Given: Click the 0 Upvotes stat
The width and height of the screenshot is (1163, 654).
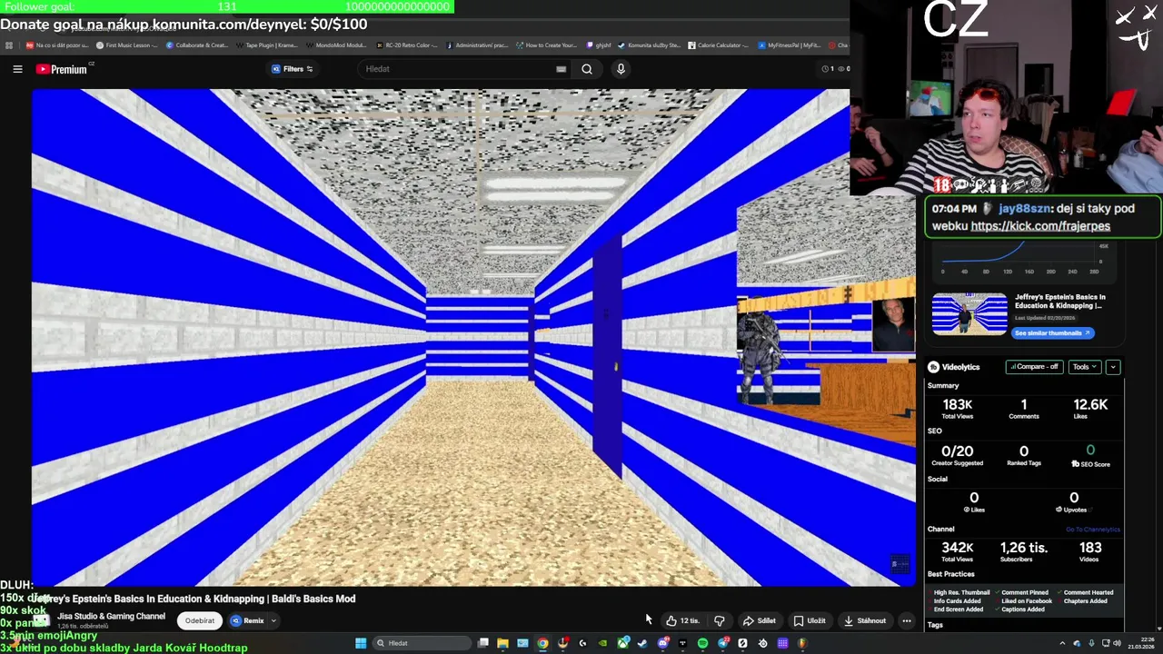Looking at the screenshot, I should coord(1074,502).
